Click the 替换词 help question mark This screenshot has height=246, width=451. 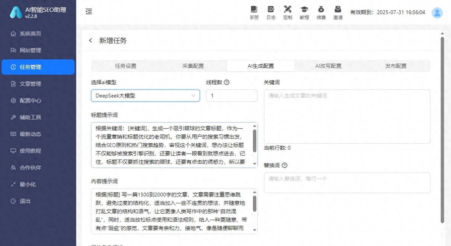click(284, 165)
